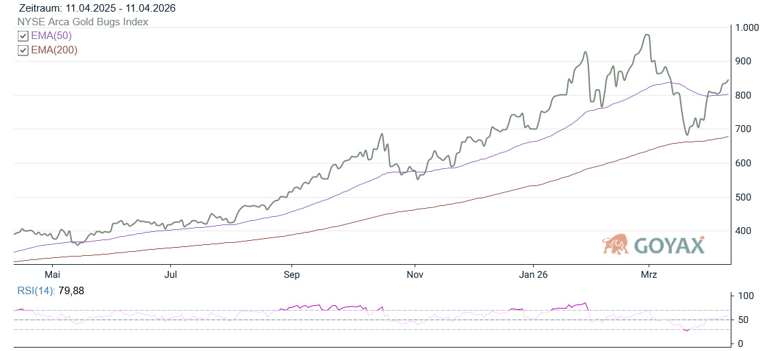The height and width of the screenshot is (351, 780).
Task: Select the NYSE Arca Gold Bugs Index title
Action: [x=83, y=22]
